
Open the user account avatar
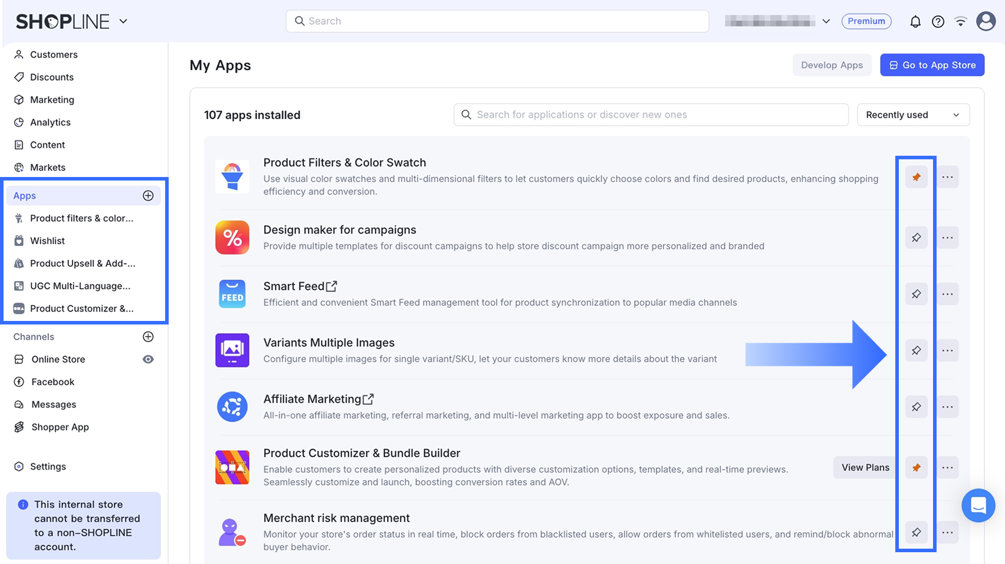point(986,21)
